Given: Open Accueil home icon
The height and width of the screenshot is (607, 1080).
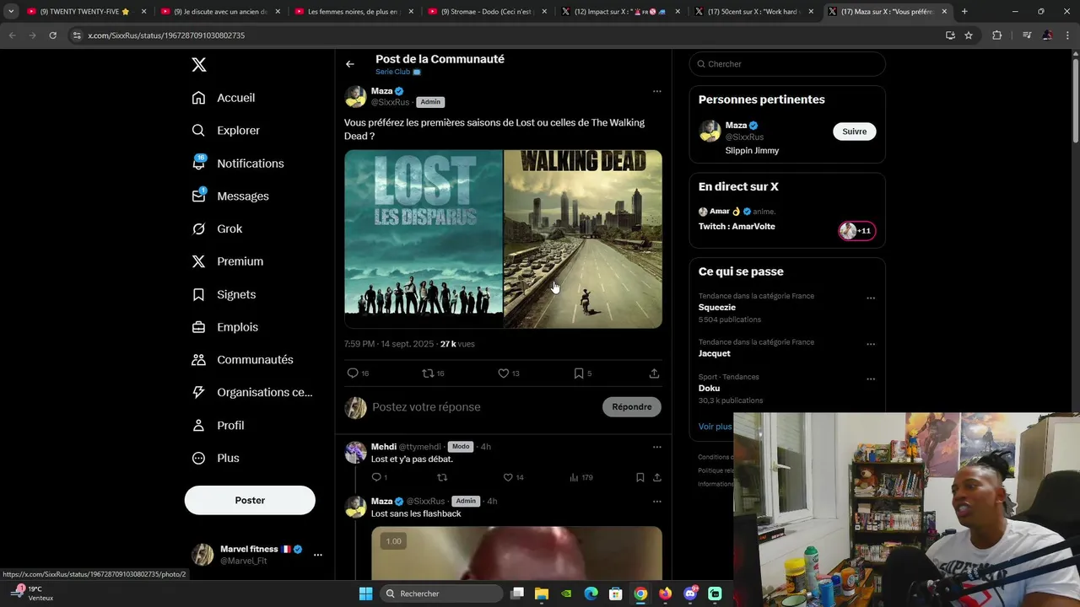Looking at the screenshot, I should point(198,98).
